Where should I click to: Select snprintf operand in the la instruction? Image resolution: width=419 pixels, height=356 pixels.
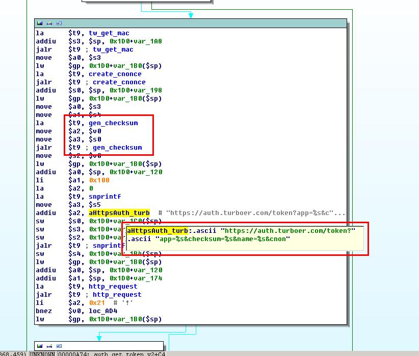(105, 197)
